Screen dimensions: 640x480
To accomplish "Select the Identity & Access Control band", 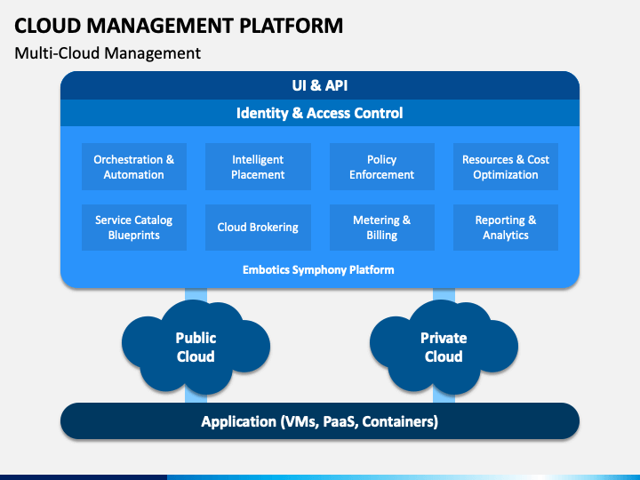I will point(320,113).
